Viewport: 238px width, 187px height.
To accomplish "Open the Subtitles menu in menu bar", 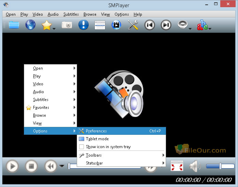I will [x=71, y=14].
